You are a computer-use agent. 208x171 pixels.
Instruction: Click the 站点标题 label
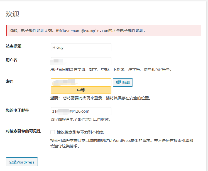(x=14, y=46)
